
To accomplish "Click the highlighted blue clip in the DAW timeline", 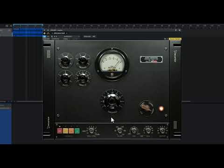I will [x=28, y=33].
